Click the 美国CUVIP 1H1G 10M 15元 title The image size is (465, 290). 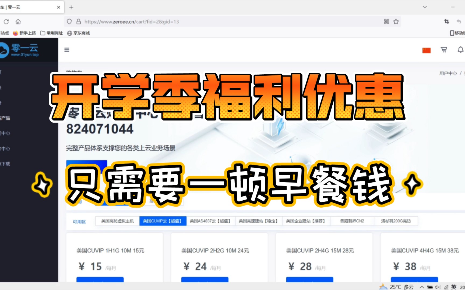[x=110, y=251]
